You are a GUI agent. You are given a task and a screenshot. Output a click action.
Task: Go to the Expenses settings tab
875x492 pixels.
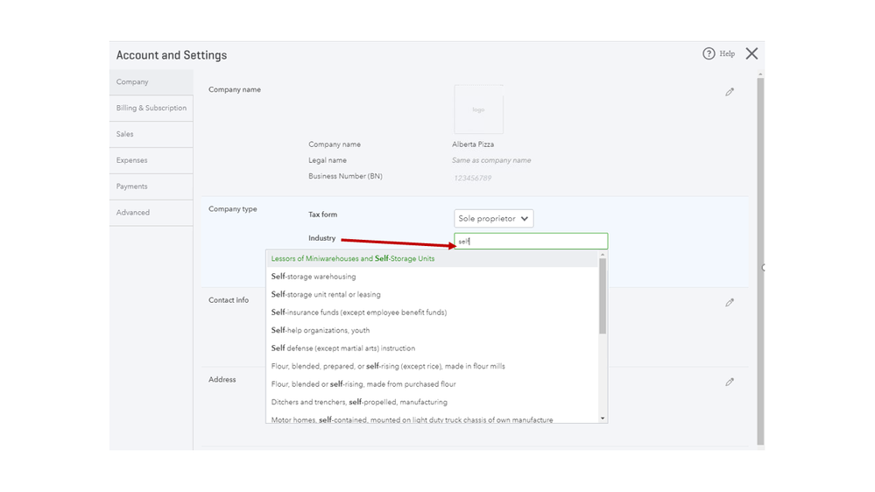[132, 161]
